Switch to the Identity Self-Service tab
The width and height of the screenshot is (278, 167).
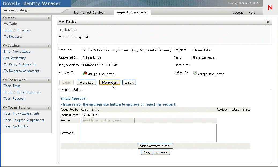coord(89,12)
